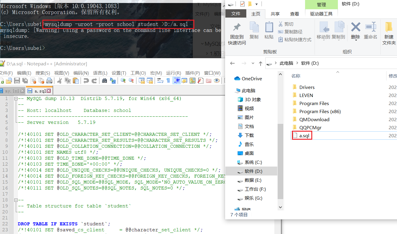Viewport: 397px width, 234px height.
Task: Click the Zoom In magnifier icon
Action: (123, 81)
